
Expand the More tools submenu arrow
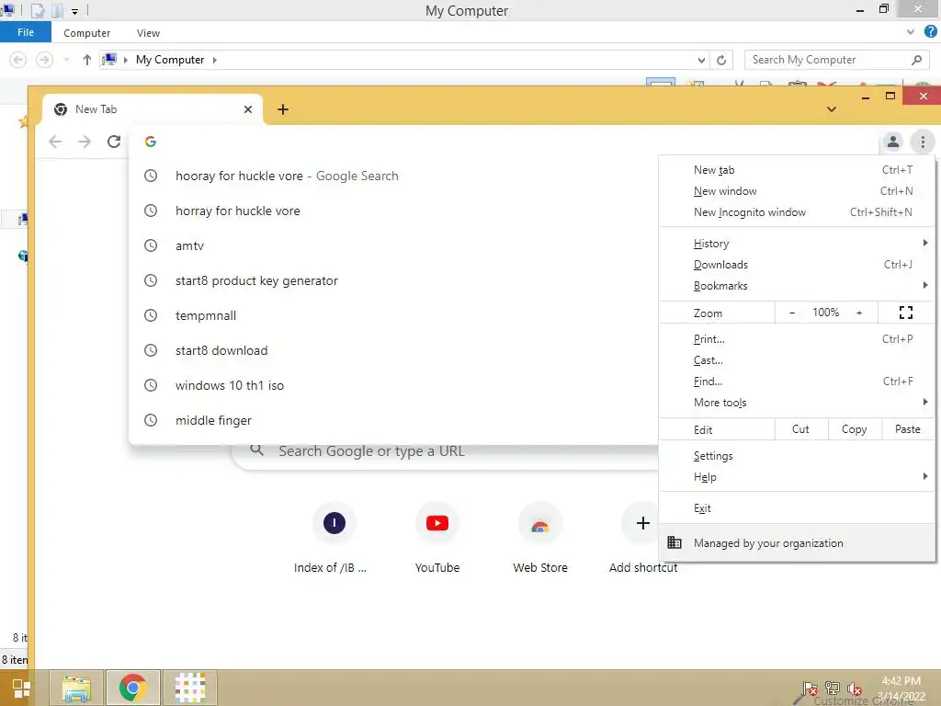(x=924, y=402)
